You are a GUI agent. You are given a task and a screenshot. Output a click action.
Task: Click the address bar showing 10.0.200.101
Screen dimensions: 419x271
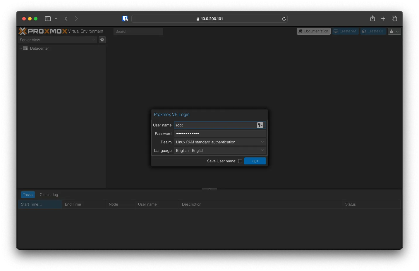[x=209, y=19]
